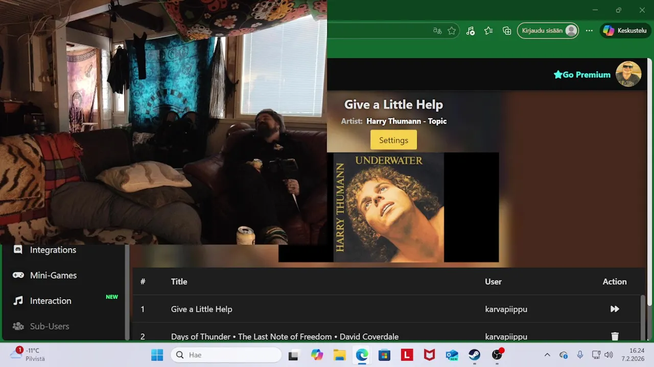Click the NEW badge beside Interaction
The image size is (654, 367).
click(111, 297)
